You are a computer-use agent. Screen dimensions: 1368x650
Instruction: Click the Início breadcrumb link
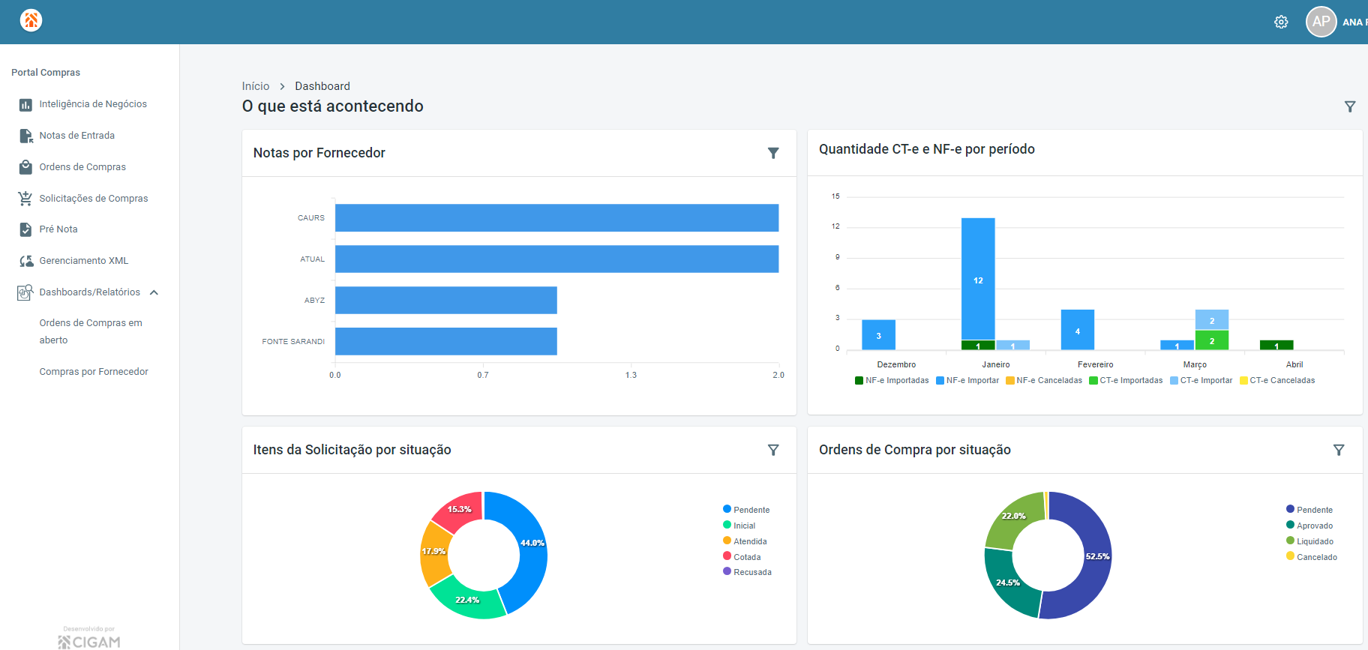[x=256, y=86]
